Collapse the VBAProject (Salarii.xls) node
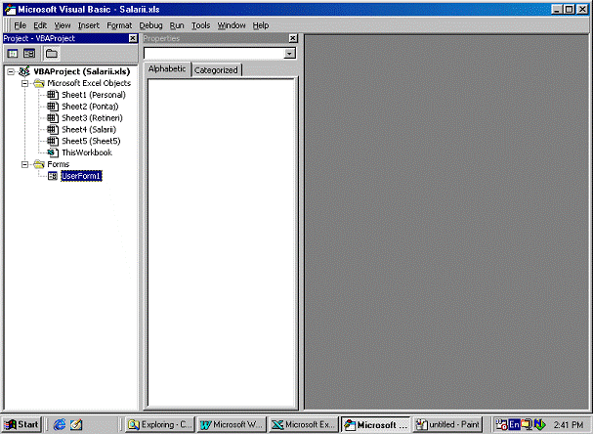593x434 pixels. coord(11,71)
